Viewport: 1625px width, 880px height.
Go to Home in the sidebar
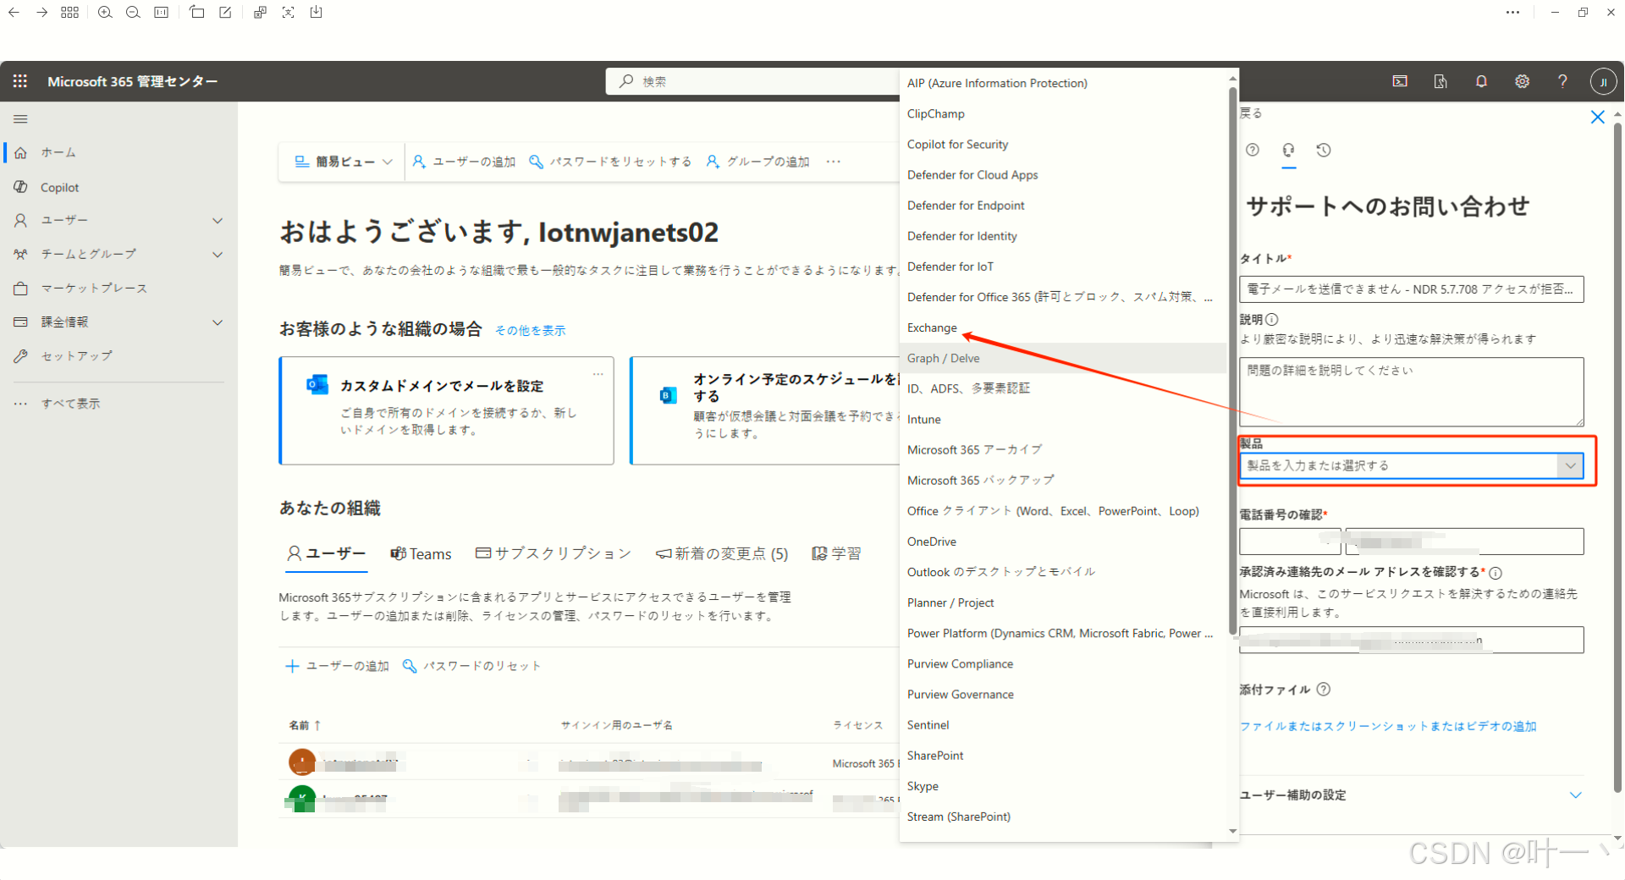point(58,153)
